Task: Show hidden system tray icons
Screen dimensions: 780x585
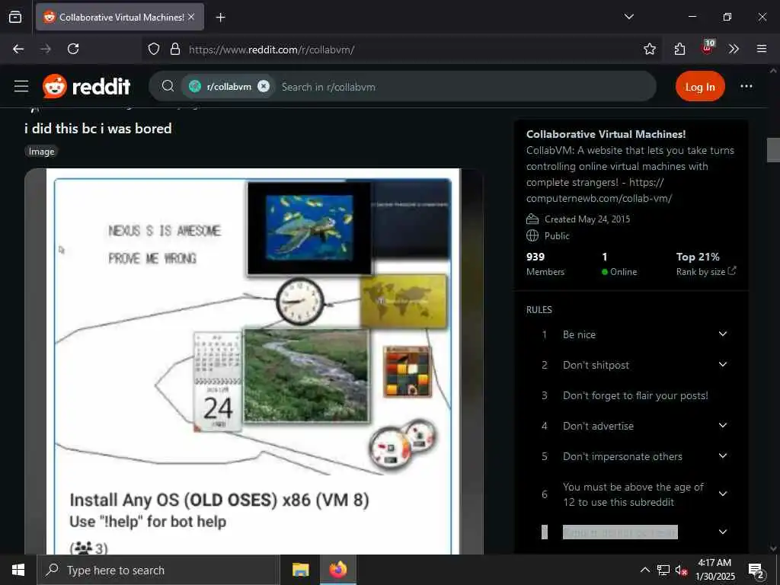Action: (644, 570)
